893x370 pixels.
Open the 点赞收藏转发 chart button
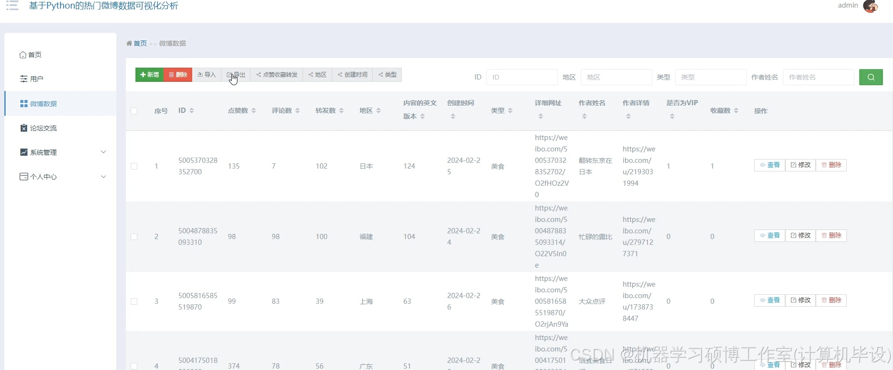click(277, 75)
